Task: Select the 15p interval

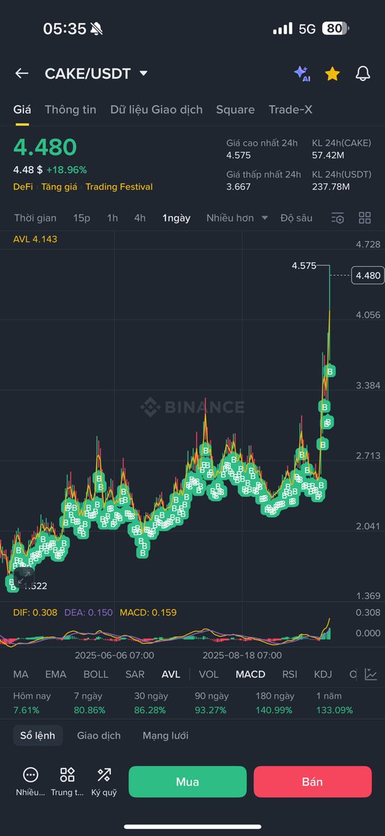Action: (x=81, y=218)
